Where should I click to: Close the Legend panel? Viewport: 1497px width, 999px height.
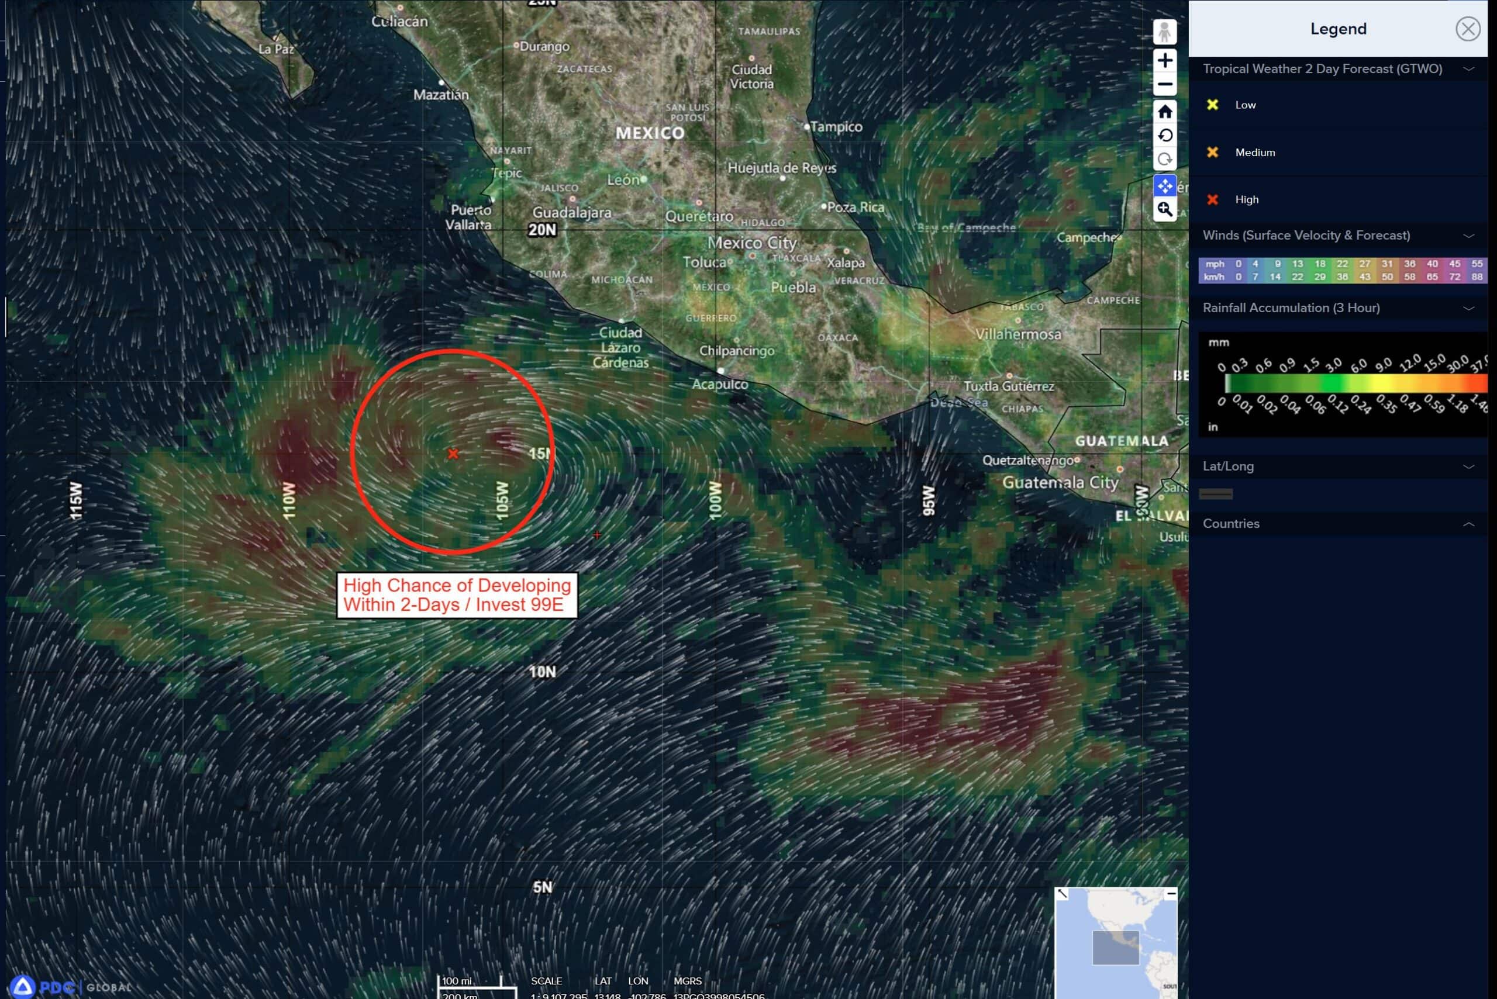(x=1467, y=29)
